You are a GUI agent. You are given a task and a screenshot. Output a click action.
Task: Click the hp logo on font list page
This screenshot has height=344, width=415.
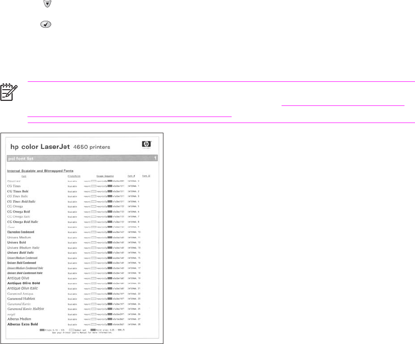click(x=146, y=144)
